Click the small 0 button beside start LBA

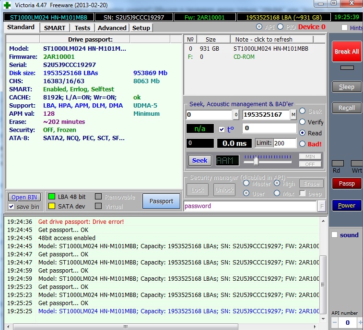click(x=235, y=115)
